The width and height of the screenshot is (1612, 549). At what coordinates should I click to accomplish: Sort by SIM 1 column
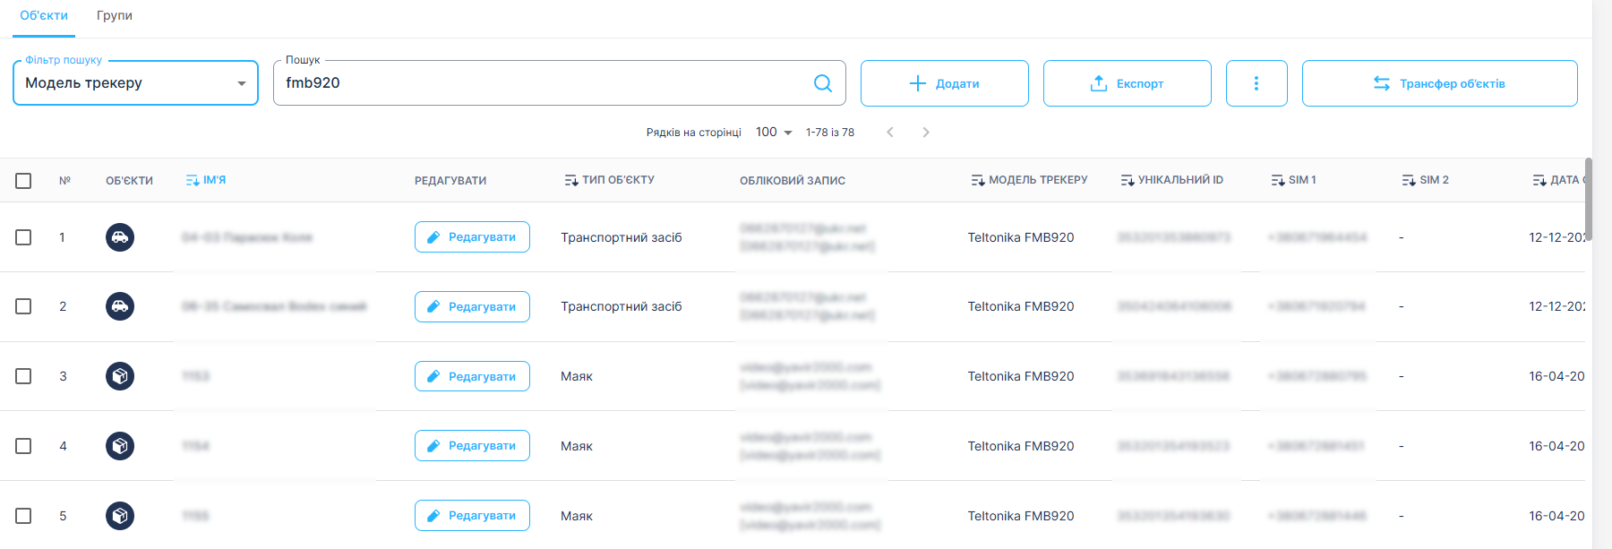(1293, 180)
